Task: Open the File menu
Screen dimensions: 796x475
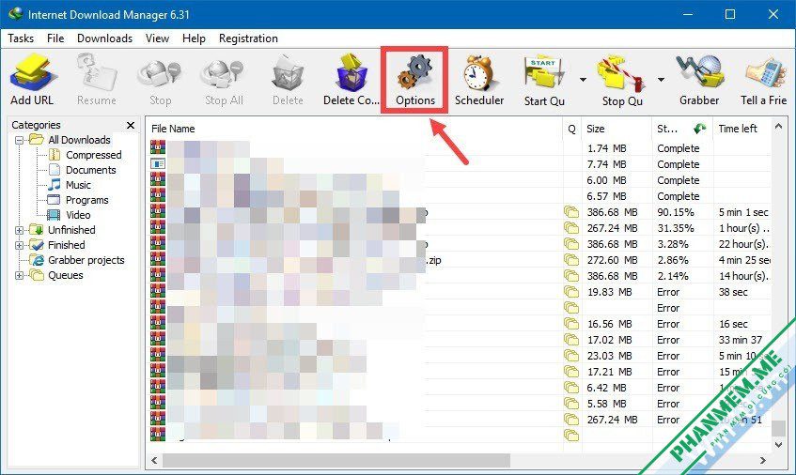Action: click(x=55, y=38)
